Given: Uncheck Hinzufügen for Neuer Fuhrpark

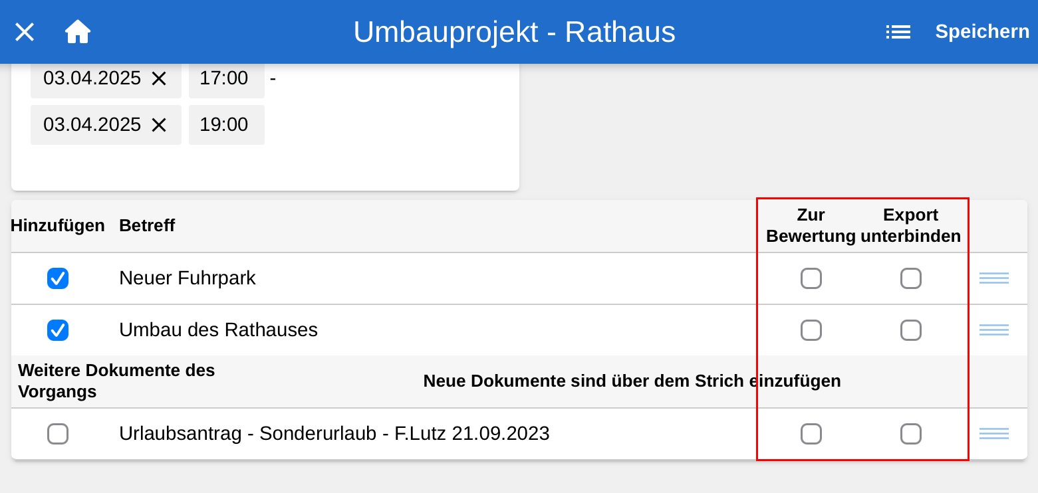Looking at the screenshot, I should (58, 278).
